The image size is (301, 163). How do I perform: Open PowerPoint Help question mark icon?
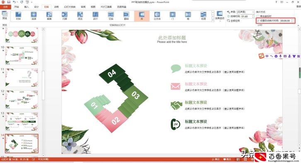coord(276,2)
